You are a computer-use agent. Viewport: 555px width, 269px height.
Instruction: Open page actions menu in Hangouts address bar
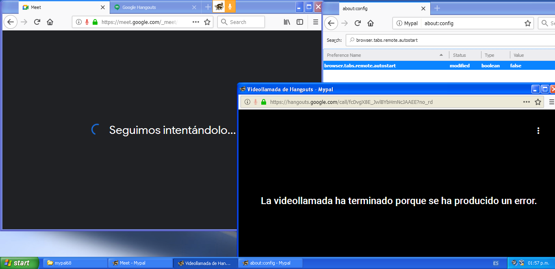[x=527, y=102]
